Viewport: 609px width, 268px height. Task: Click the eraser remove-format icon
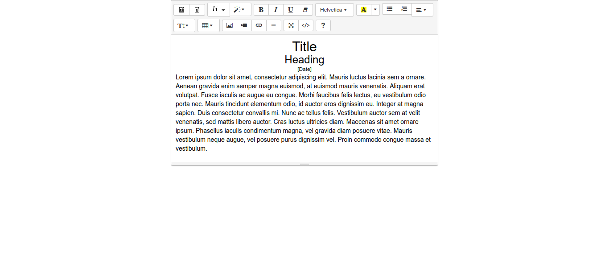[x=305, y=10]
